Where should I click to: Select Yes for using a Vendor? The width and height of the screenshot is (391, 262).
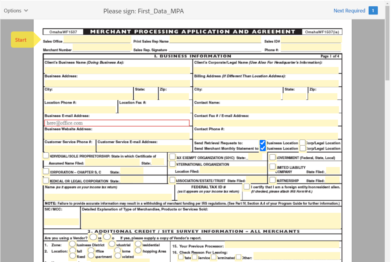click(93, 237)
